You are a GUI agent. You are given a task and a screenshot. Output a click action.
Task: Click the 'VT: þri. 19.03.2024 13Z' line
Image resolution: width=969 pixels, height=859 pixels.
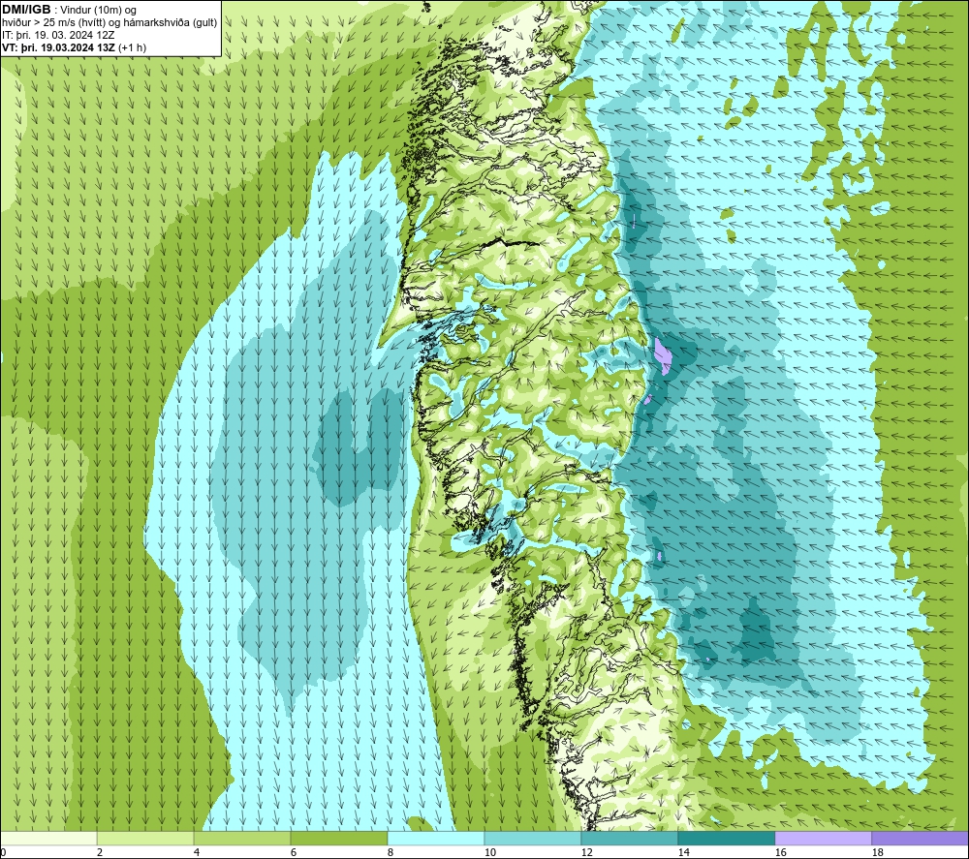tap(74, 47)
